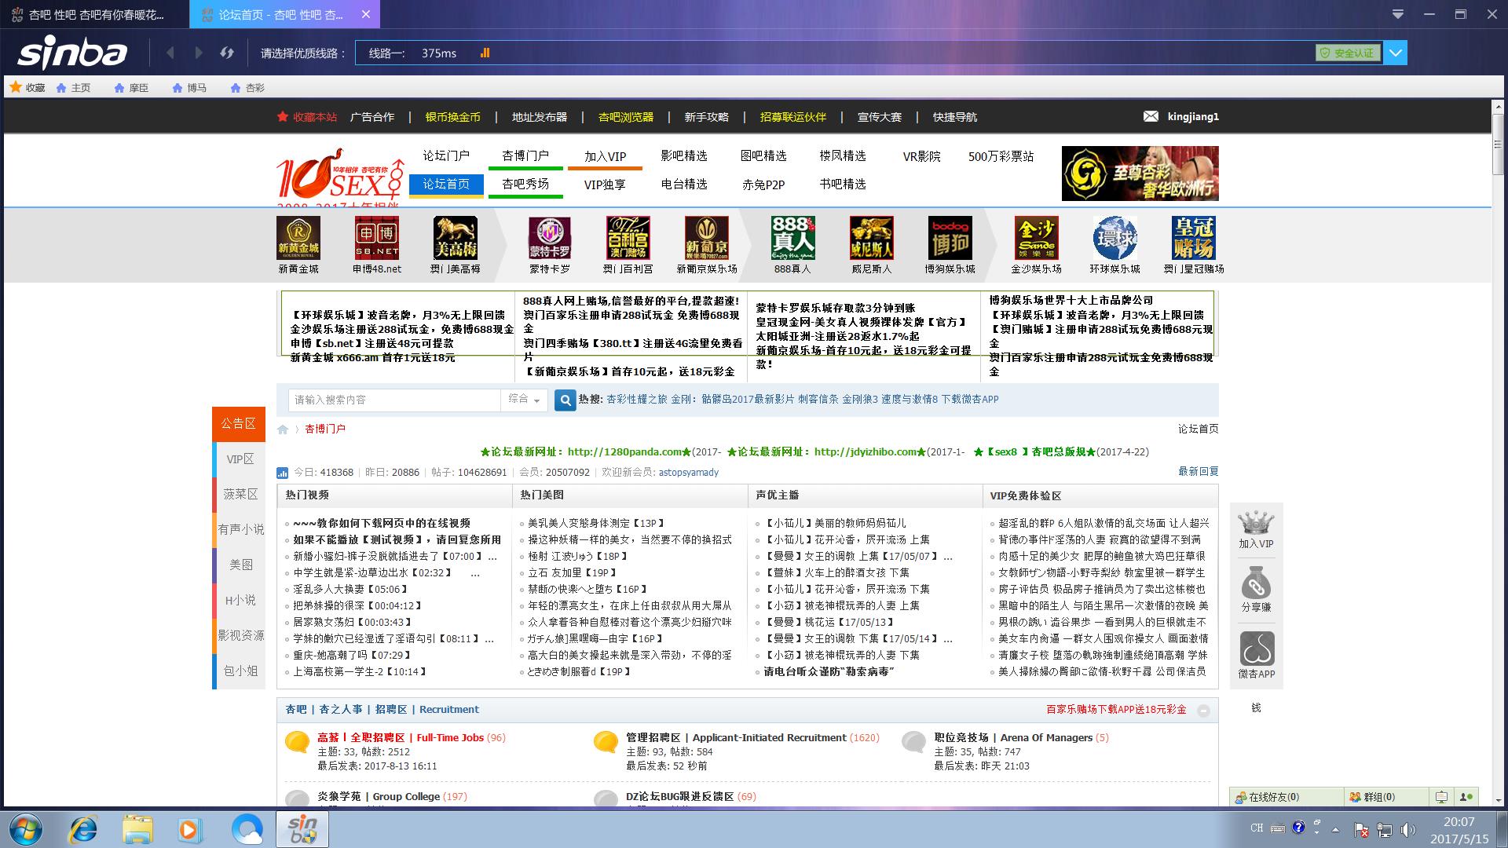
Task: Switch to the first browser tab 杏吧 性吧
Action: (94, 14)
